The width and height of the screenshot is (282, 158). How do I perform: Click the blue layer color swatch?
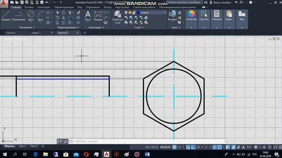(138, 13)
